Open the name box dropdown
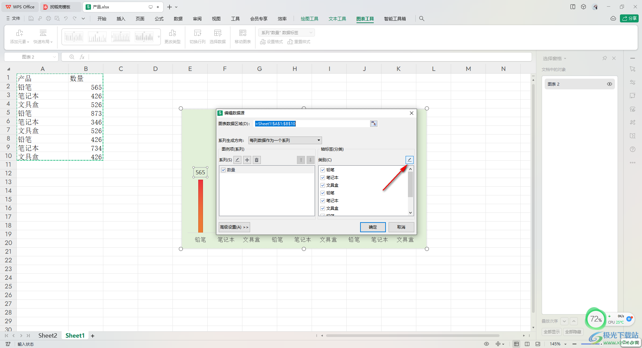Viewport: 642px width, 348px height. click(x=55, y=57)
